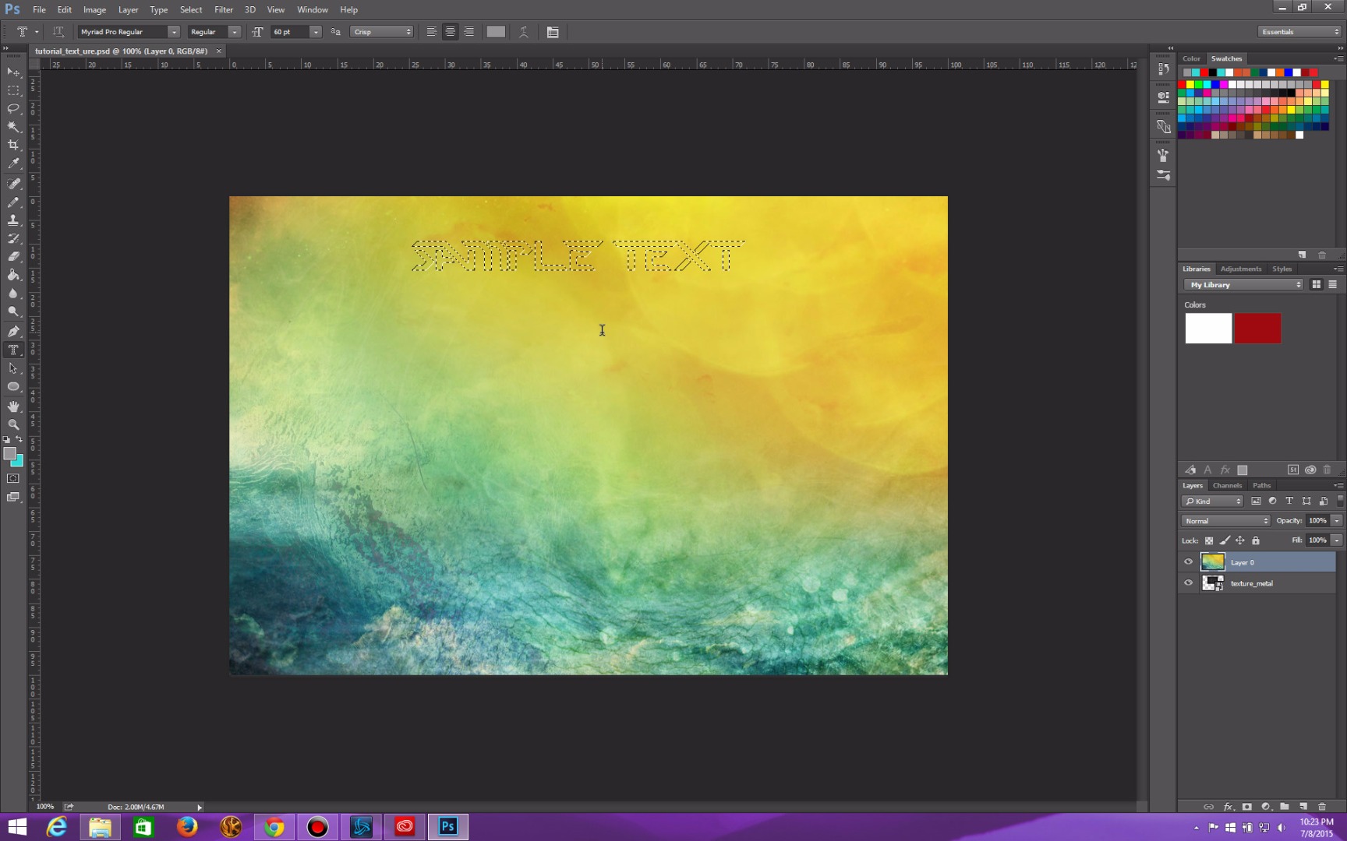The width and height of the screenshot is (1347, 841).
Task: Open the Fill slider dropdown
Action: [x=1337, y=540]
